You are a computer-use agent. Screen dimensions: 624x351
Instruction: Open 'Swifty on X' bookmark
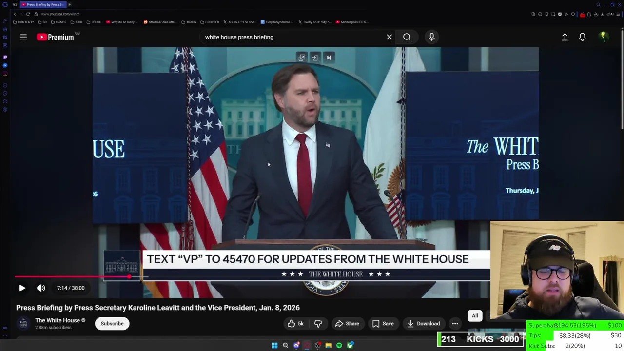click(314, 22)
